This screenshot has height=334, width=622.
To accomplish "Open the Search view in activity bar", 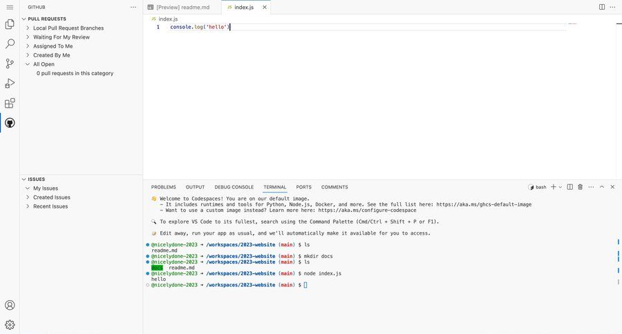I will coord(10,43).
